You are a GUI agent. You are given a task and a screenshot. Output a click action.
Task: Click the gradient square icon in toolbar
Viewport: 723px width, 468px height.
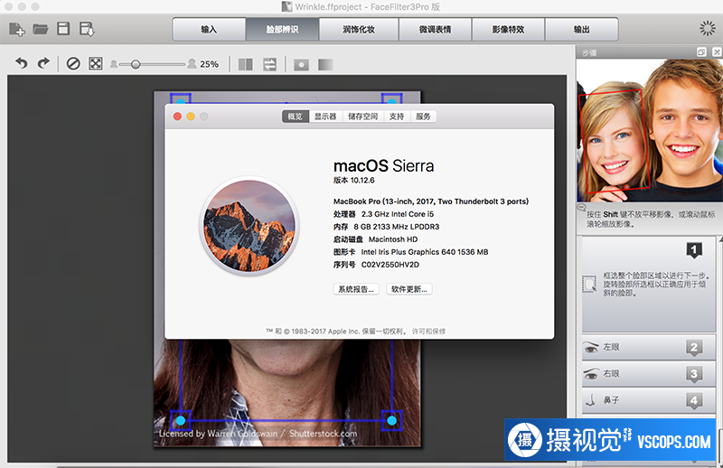[x=325, y=64]
